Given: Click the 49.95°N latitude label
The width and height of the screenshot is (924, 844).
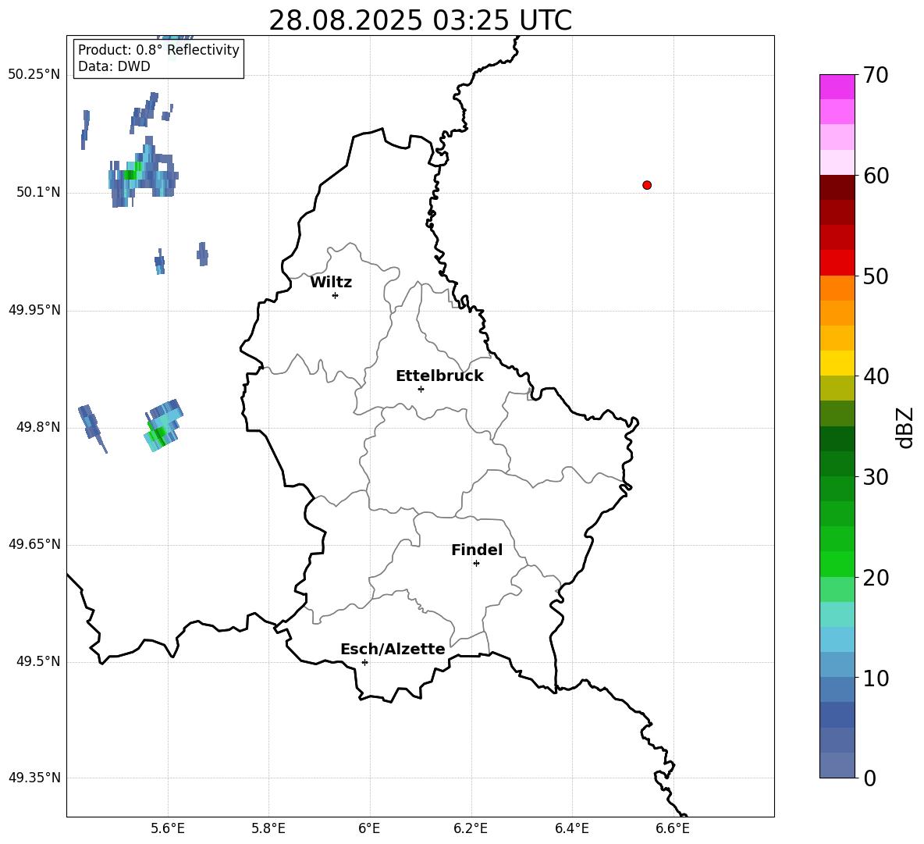Looking at the screenshot, I should pos(34,309).
